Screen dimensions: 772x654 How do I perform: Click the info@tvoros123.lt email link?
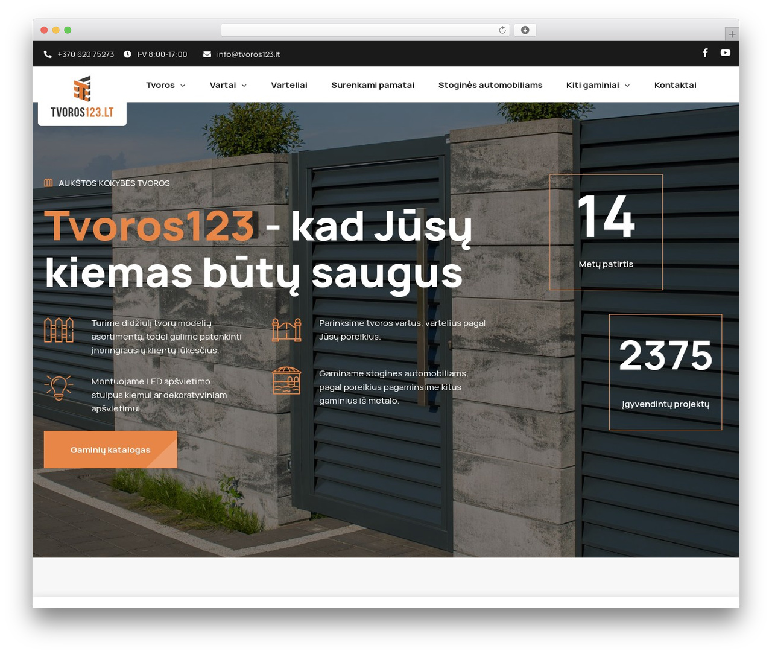point(248,54)
